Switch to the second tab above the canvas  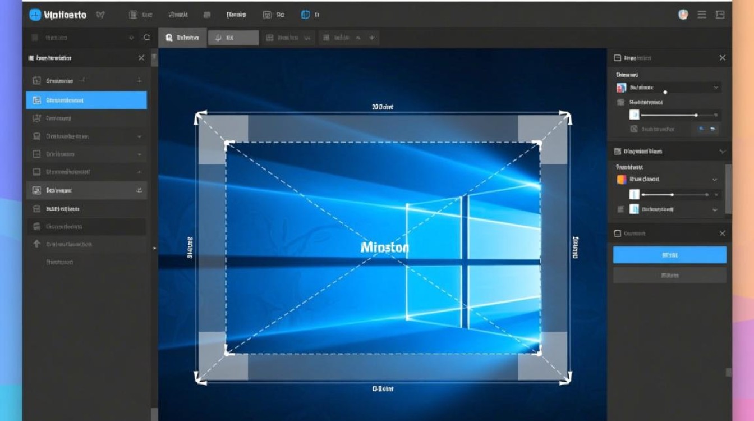point(233,38)
